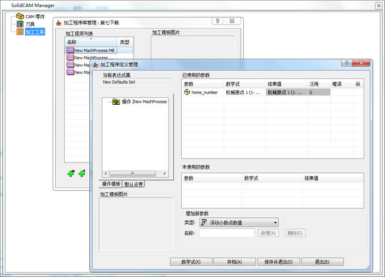
Task: Click the 存档(A) button
Action: (x=234, y=262)
